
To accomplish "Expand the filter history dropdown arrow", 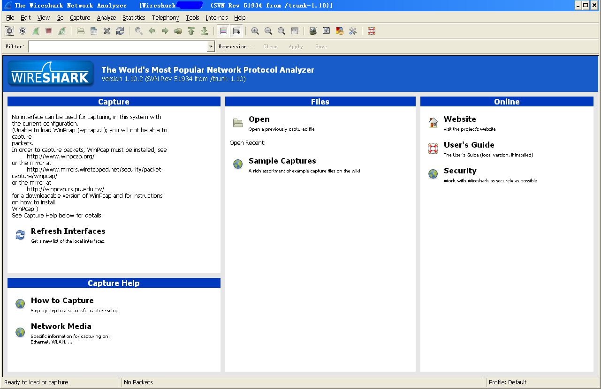I will (x=211, y=47).
